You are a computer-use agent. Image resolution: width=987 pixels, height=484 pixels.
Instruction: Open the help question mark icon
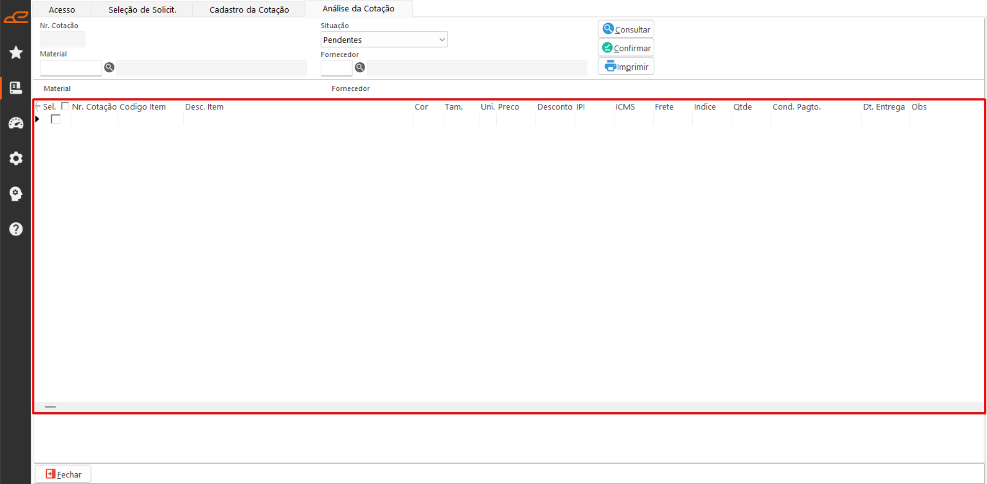[16, 229]
